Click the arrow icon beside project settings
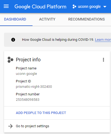111x134 pixels. (x=10, y=126)
